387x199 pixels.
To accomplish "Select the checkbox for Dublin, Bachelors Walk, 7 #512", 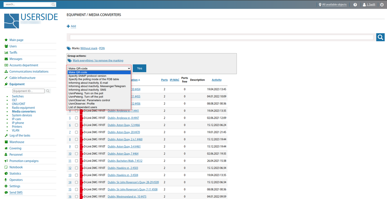I will (76, 161).
